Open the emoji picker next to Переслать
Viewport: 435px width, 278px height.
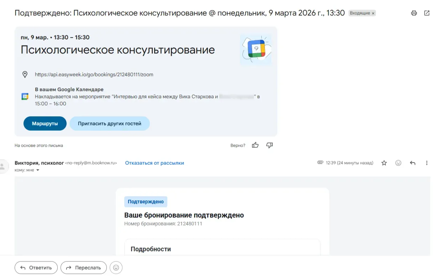116,268
